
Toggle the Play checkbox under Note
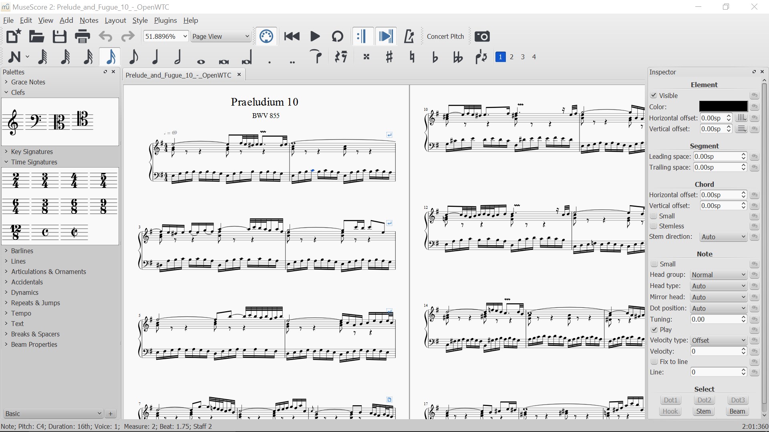point(654,330)
